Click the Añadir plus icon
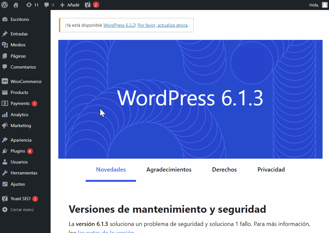This screenshot has width=329, height=233. [62, 5]
